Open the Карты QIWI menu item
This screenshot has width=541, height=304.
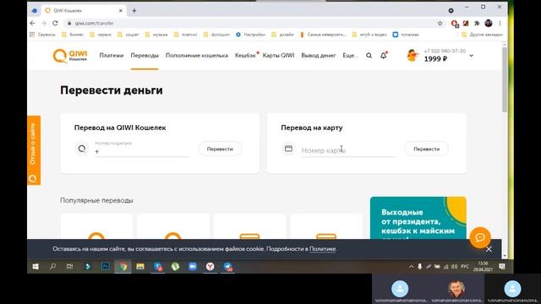tap(278, 56)
